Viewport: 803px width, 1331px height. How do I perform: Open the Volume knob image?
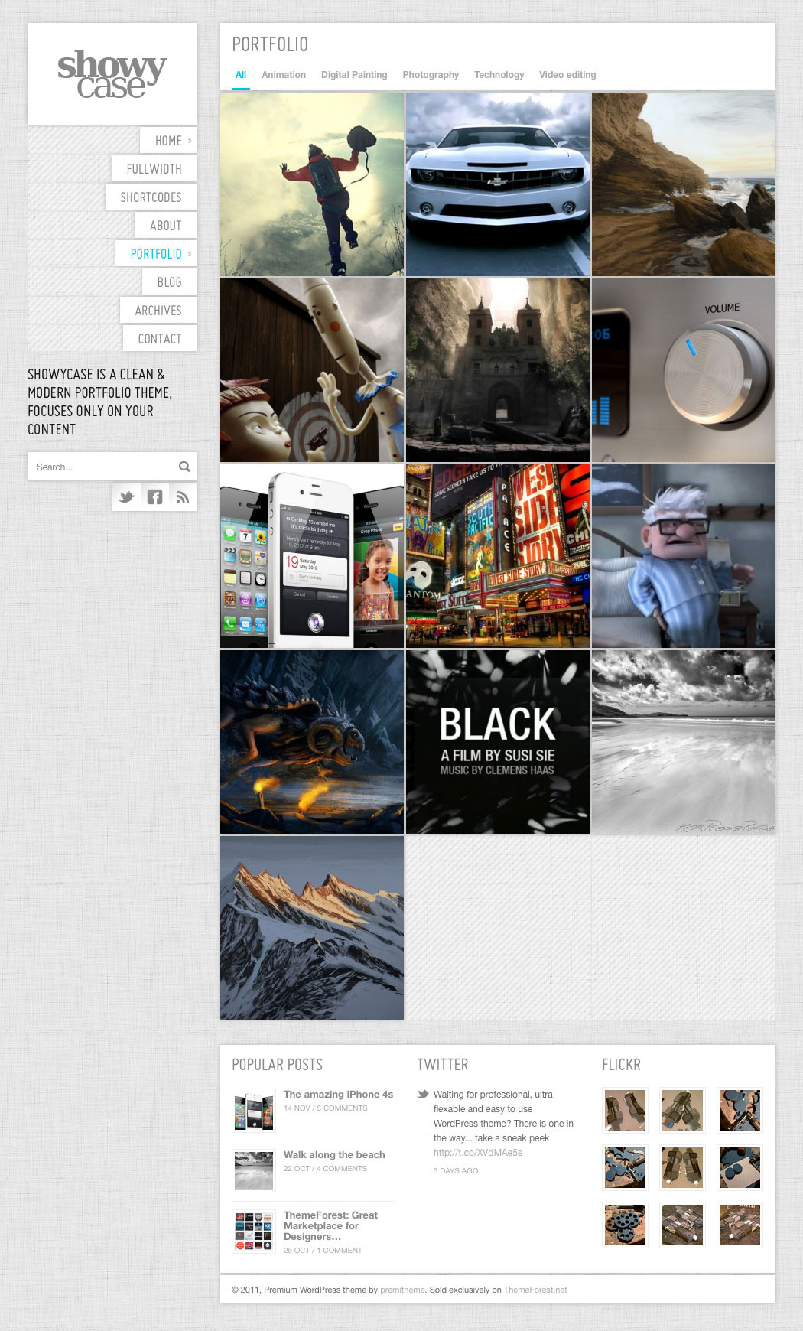(684, 370)
